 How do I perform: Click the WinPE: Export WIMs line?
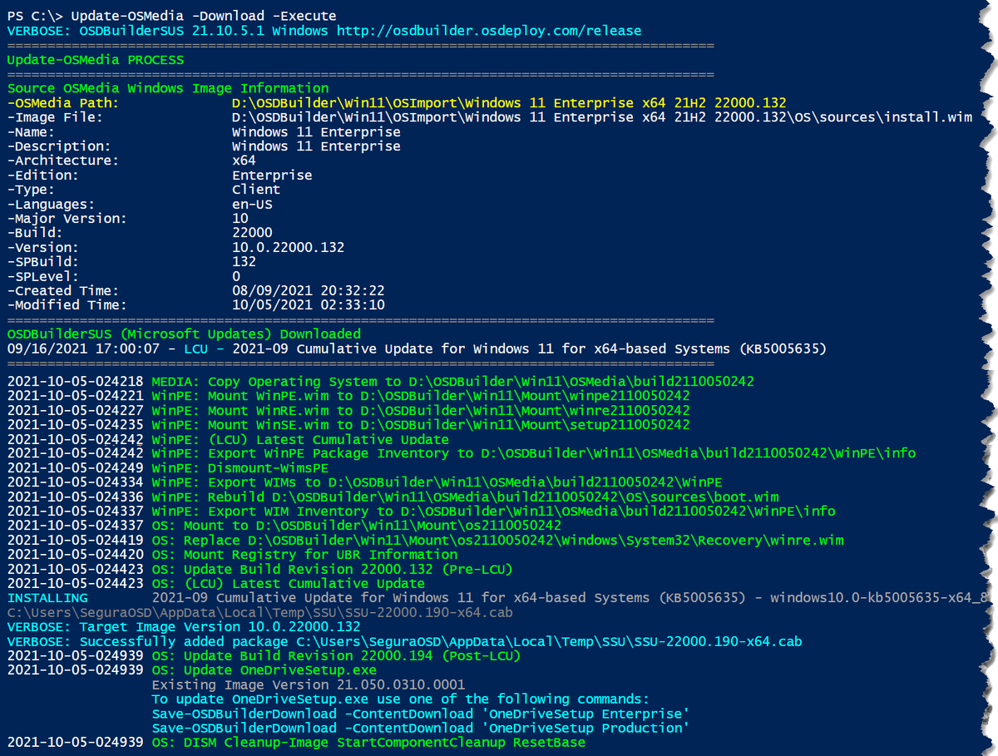coord(364,482)
